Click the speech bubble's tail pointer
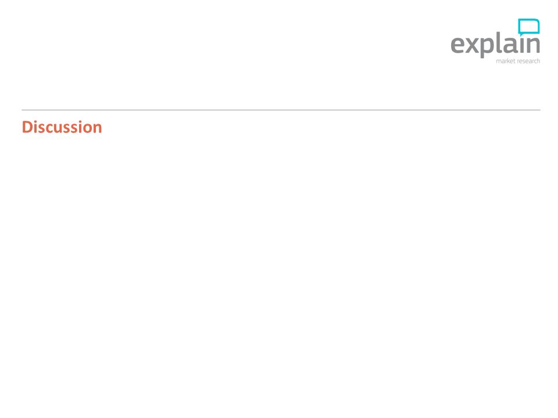 click(521, 34)
